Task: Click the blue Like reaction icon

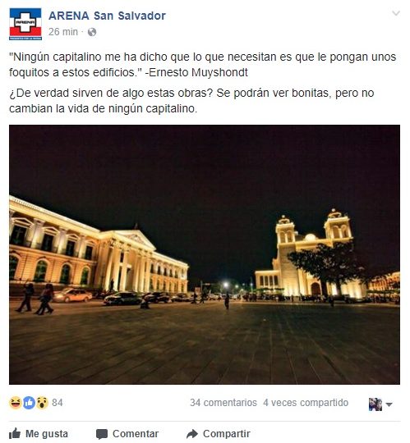Action: tap(29, 403)
